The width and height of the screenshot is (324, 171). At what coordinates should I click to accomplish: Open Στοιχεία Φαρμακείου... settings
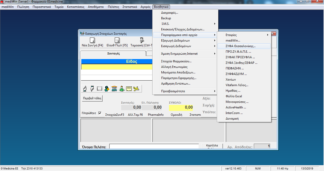pyautogui.click(x=185, y=61)
